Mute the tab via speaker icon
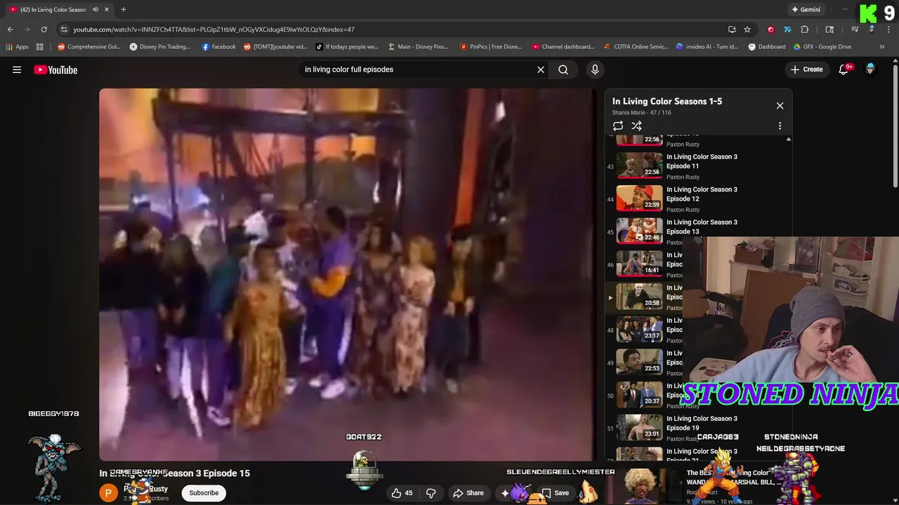The image size is (899, 505). coord(96,10)
